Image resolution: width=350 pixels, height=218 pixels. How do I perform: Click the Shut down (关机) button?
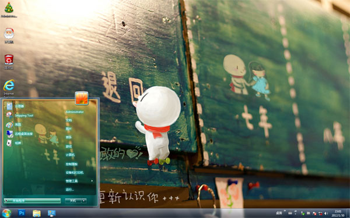point(73,201)
